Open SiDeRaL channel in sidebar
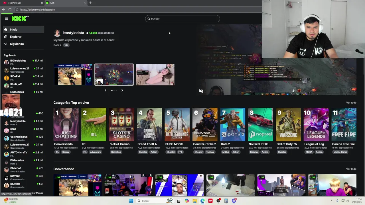Image resolution: width=365 pixels, height=205 pixels. 24,77
